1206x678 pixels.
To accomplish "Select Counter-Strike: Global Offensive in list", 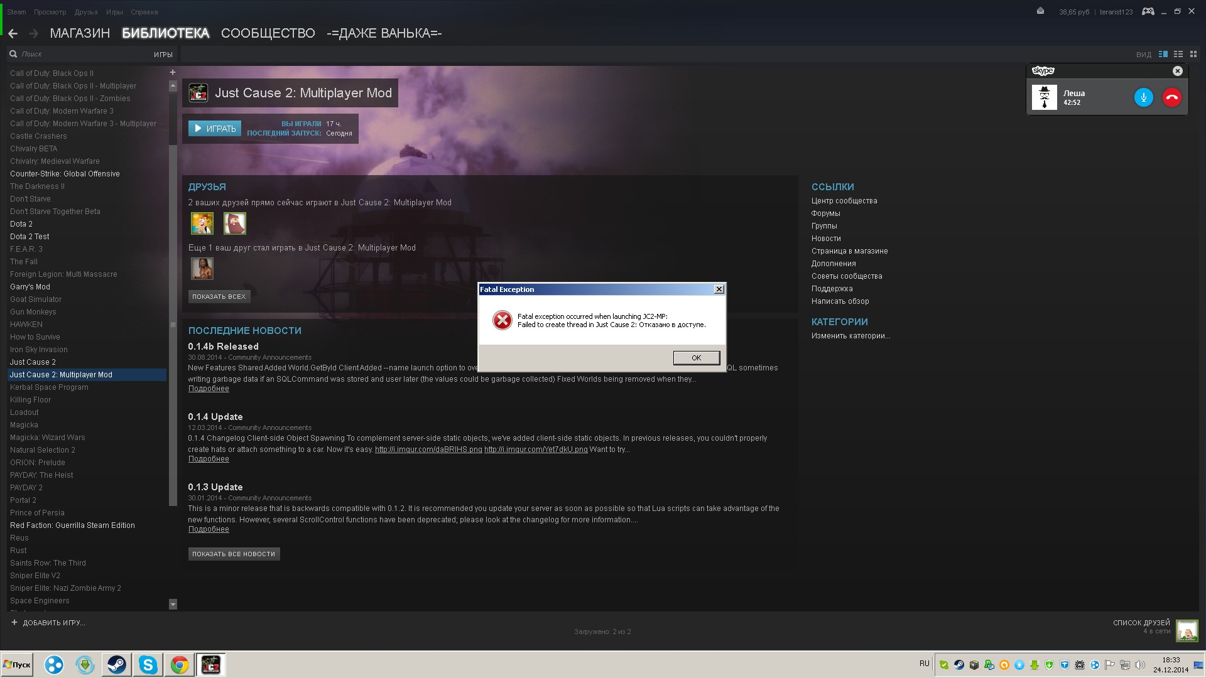I will click(65, 174).
